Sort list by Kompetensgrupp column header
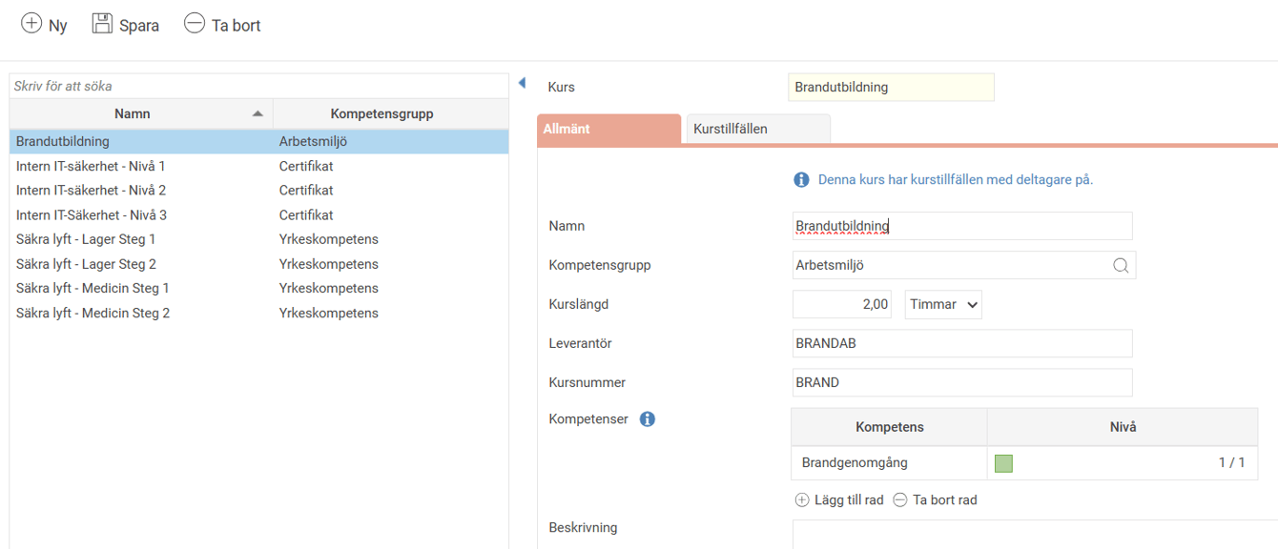Viewport: 1278px width, 549px height. click(x=390, y=113)
